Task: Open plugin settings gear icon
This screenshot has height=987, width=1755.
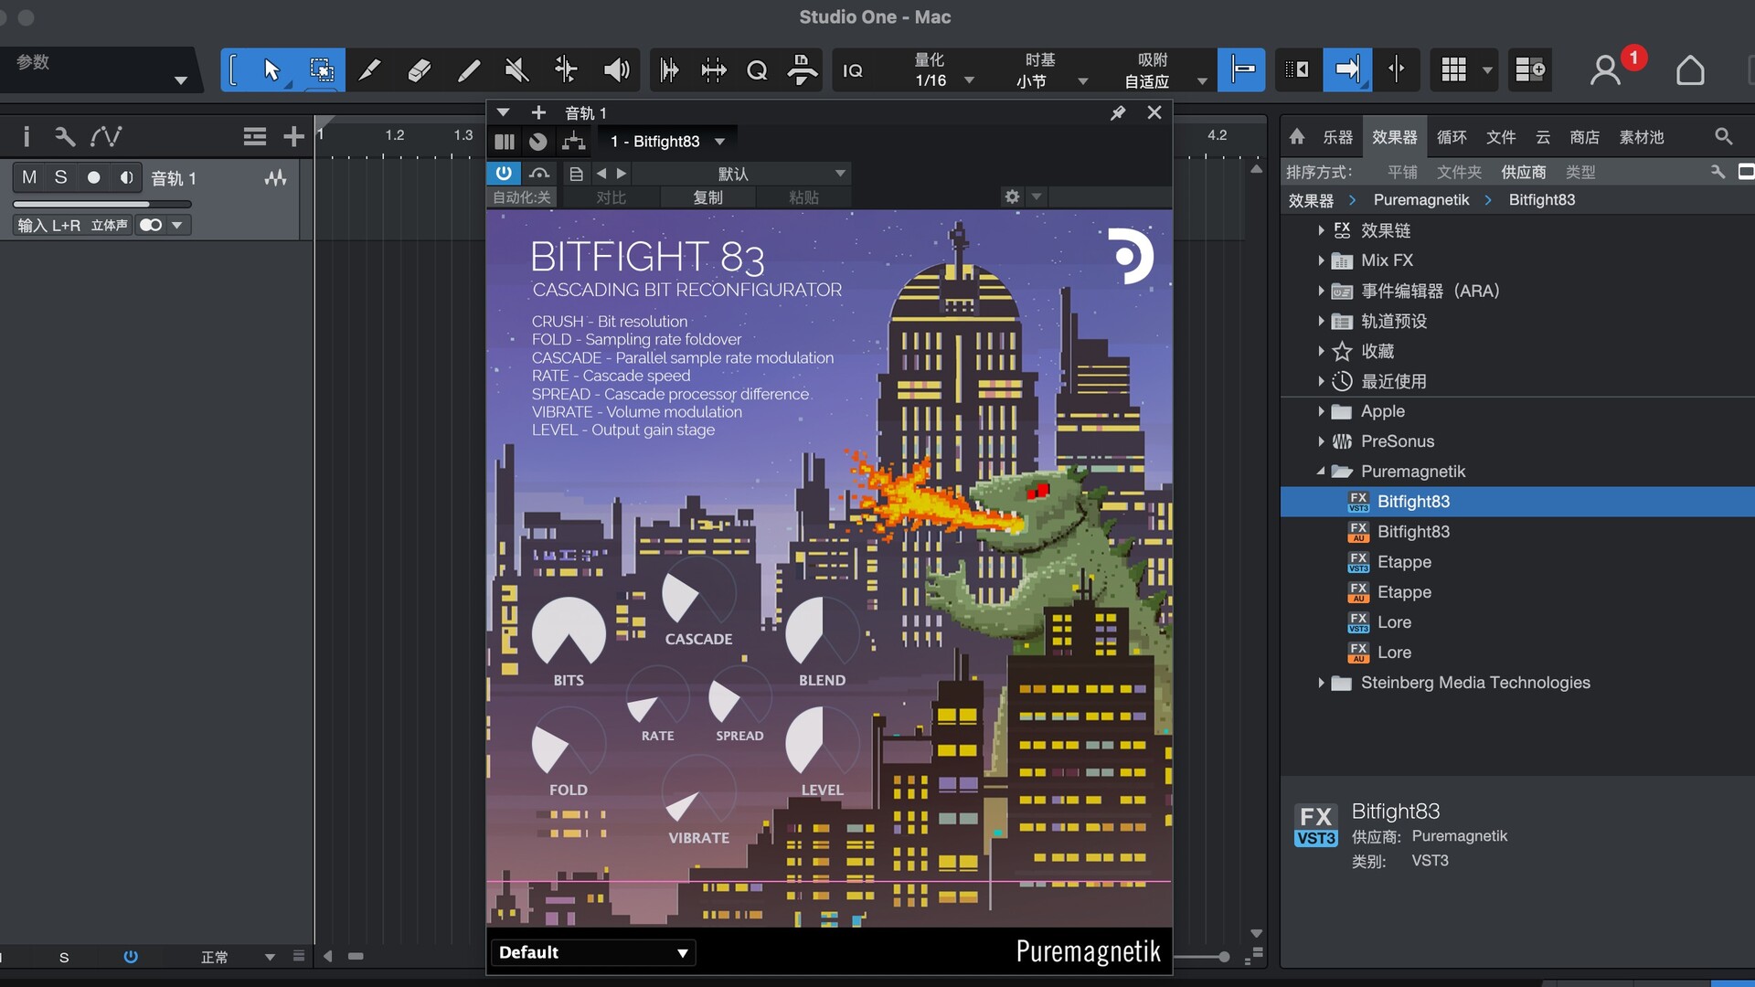Action: (x=1012, y=196)
